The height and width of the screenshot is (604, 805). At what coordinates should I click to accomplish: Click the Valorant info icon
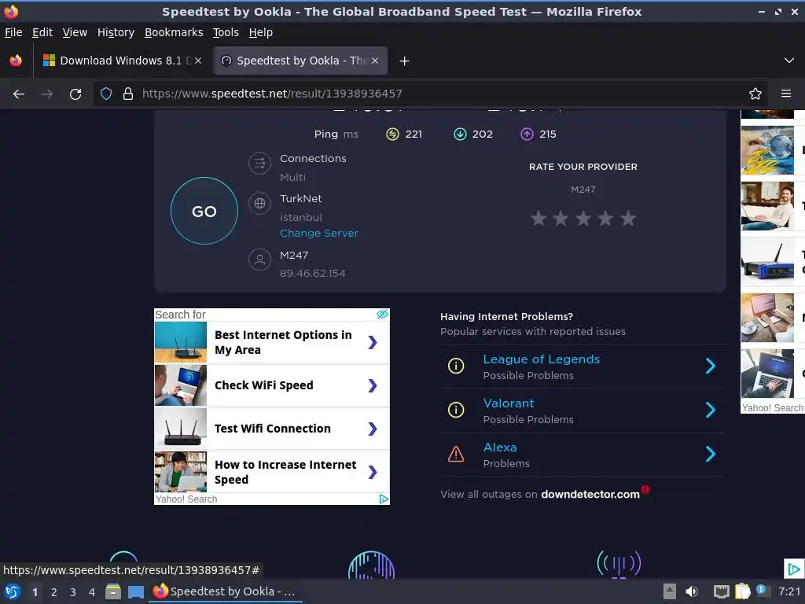[x=456, y=410]
